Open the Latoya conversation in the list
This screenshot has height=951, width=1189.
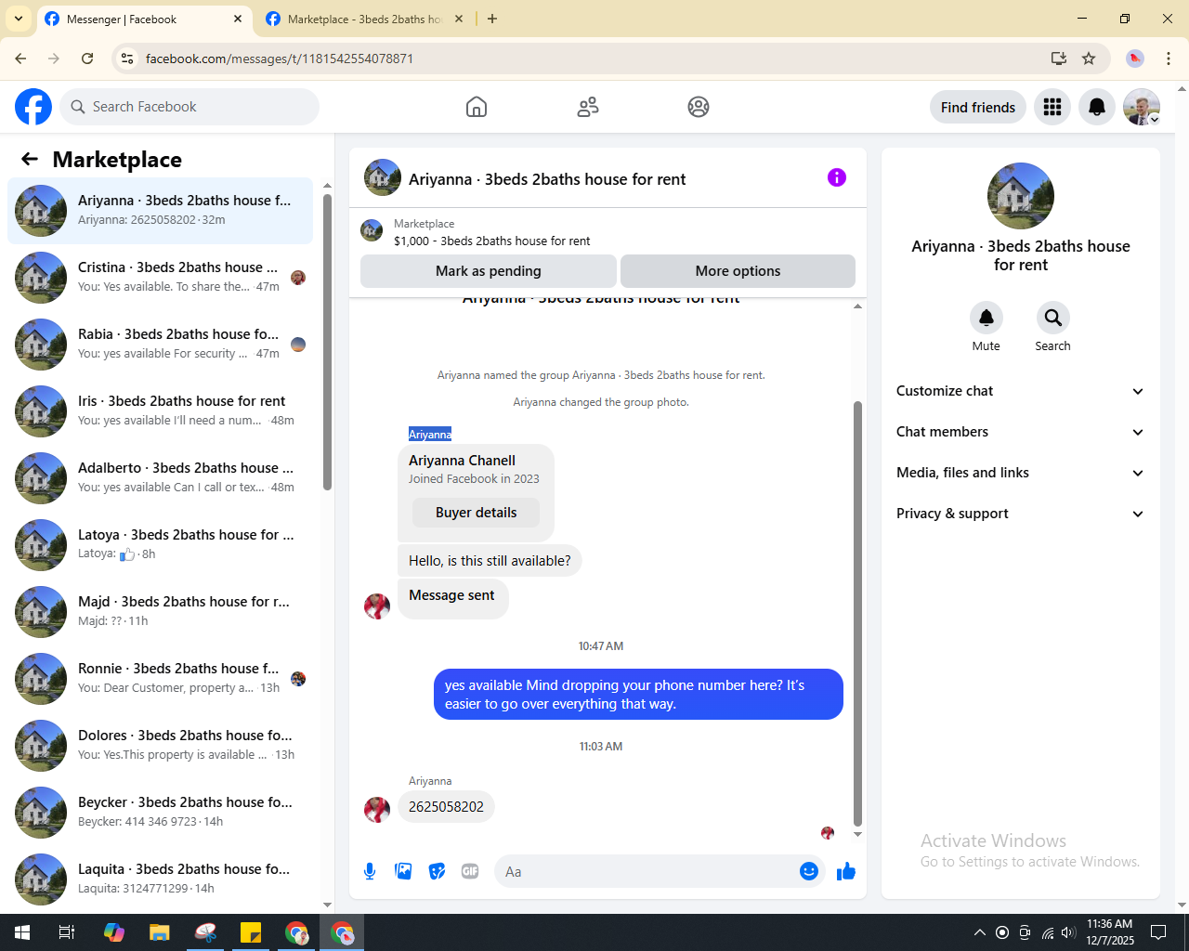click(x=160, y=545)
